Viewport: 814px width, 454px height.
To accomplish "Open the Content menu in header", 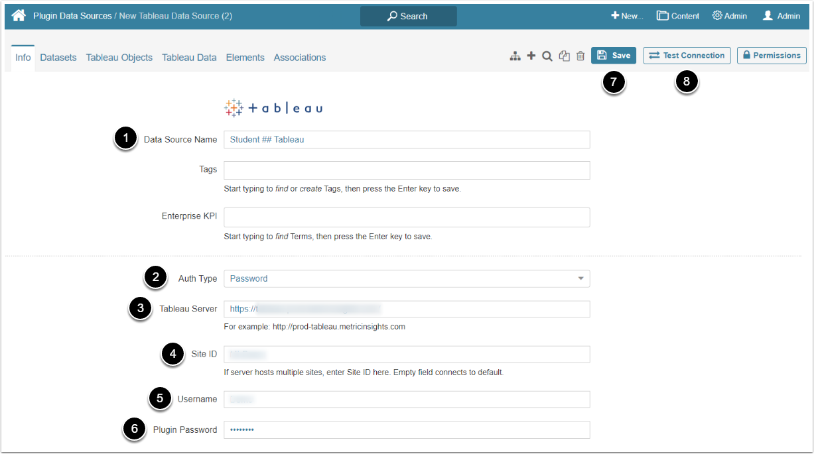I will point(678,16).
